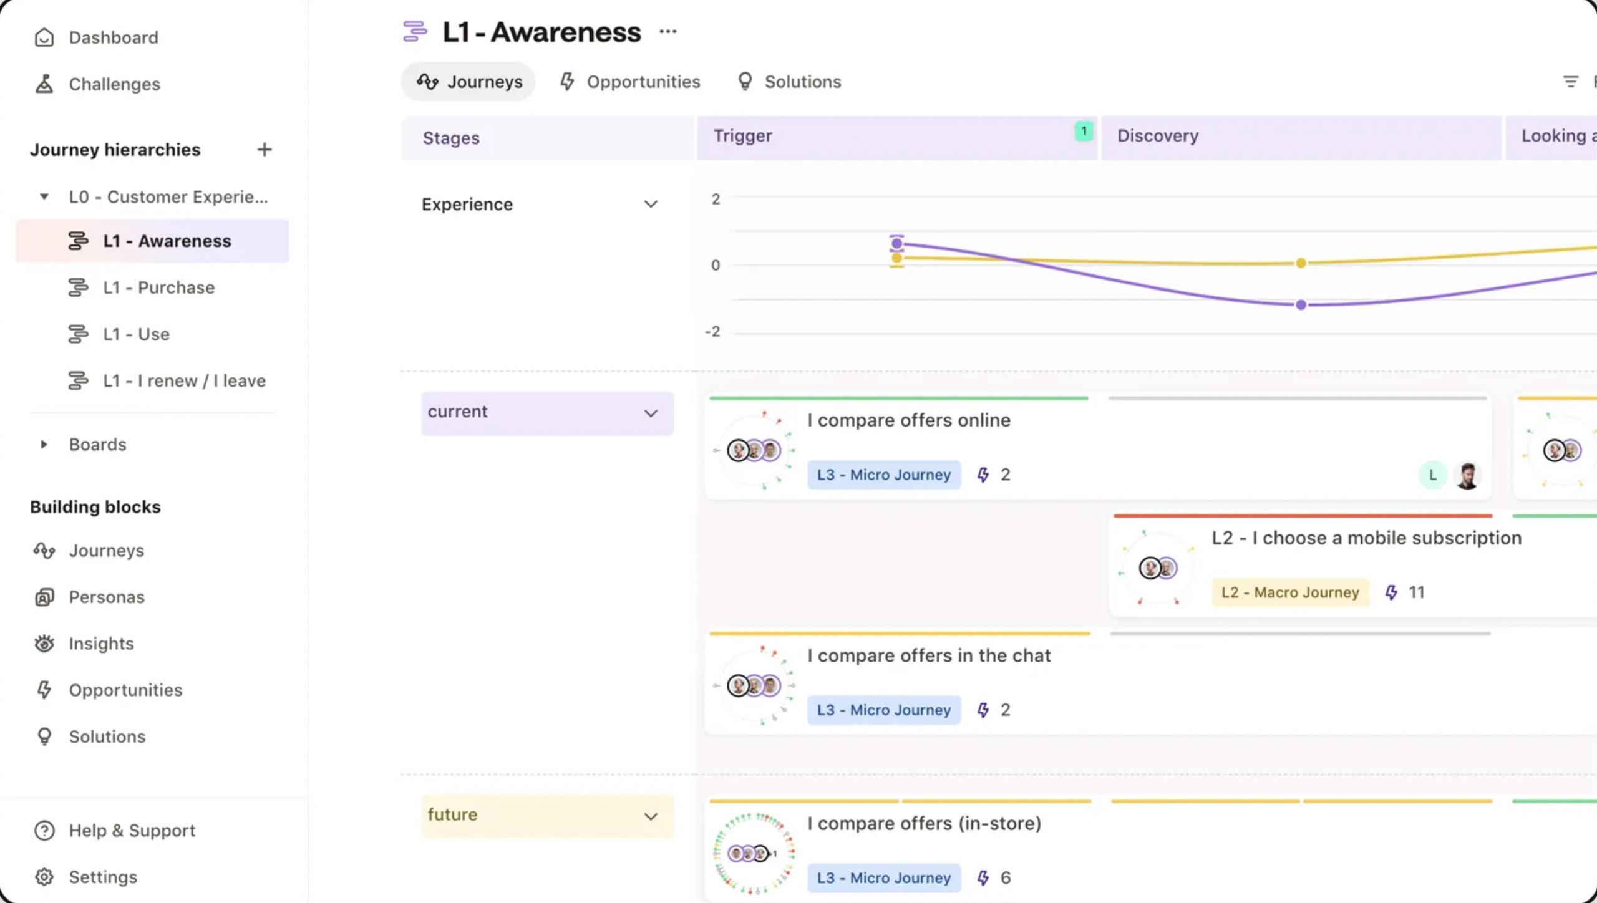Expand the Experience row chevron
1597x903 pixels.
click(x=651, y=204)
